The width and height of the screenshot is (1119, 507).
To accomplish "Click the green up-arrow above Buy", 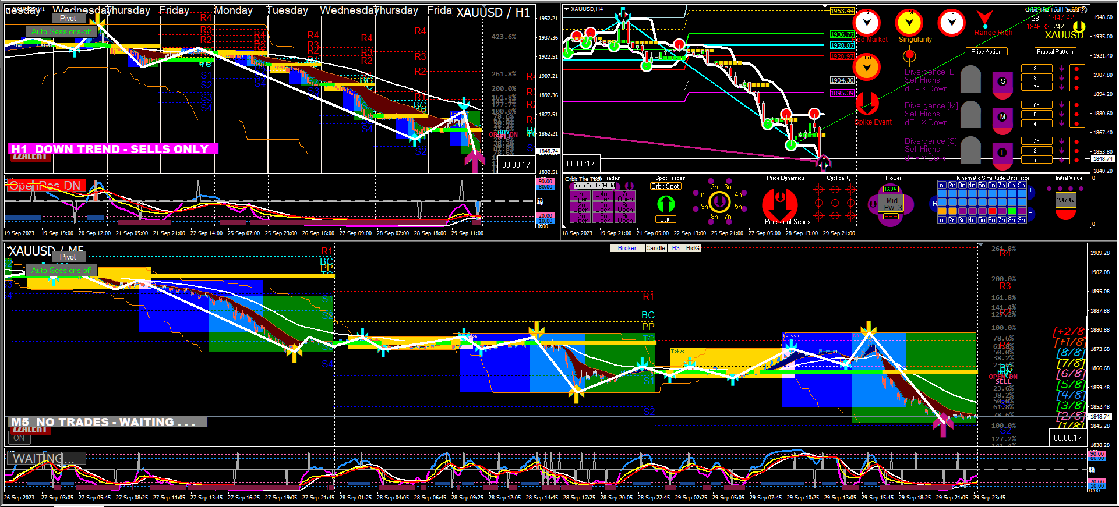I will pyautogui.click(x=666, y=204).
